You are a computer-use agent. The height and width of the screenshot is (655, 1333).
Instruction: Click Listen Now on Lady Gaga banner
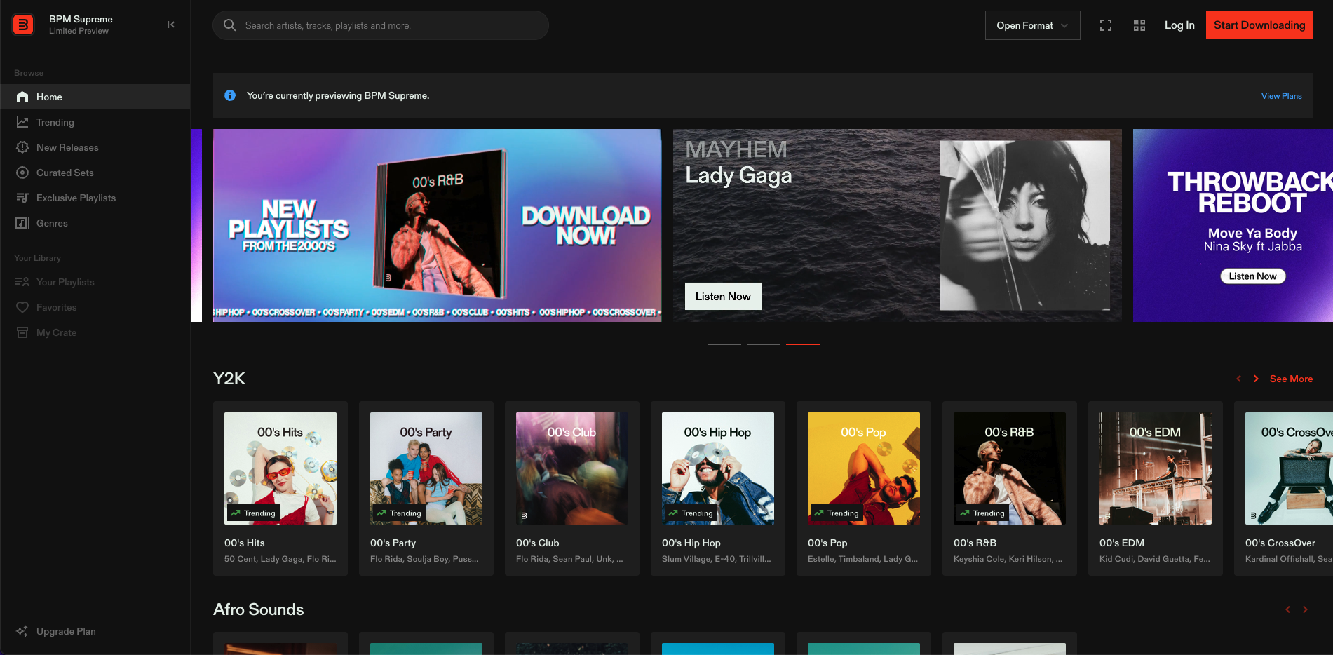723,296
